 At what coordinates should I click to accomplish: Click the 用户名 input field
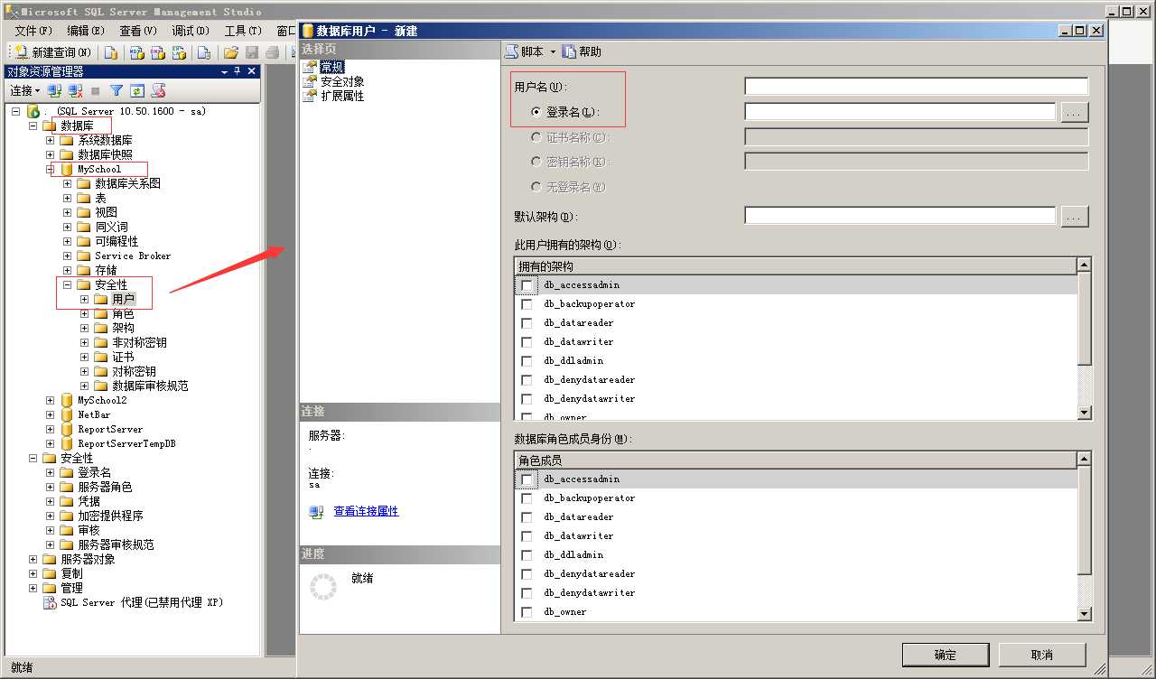(916, 87)
